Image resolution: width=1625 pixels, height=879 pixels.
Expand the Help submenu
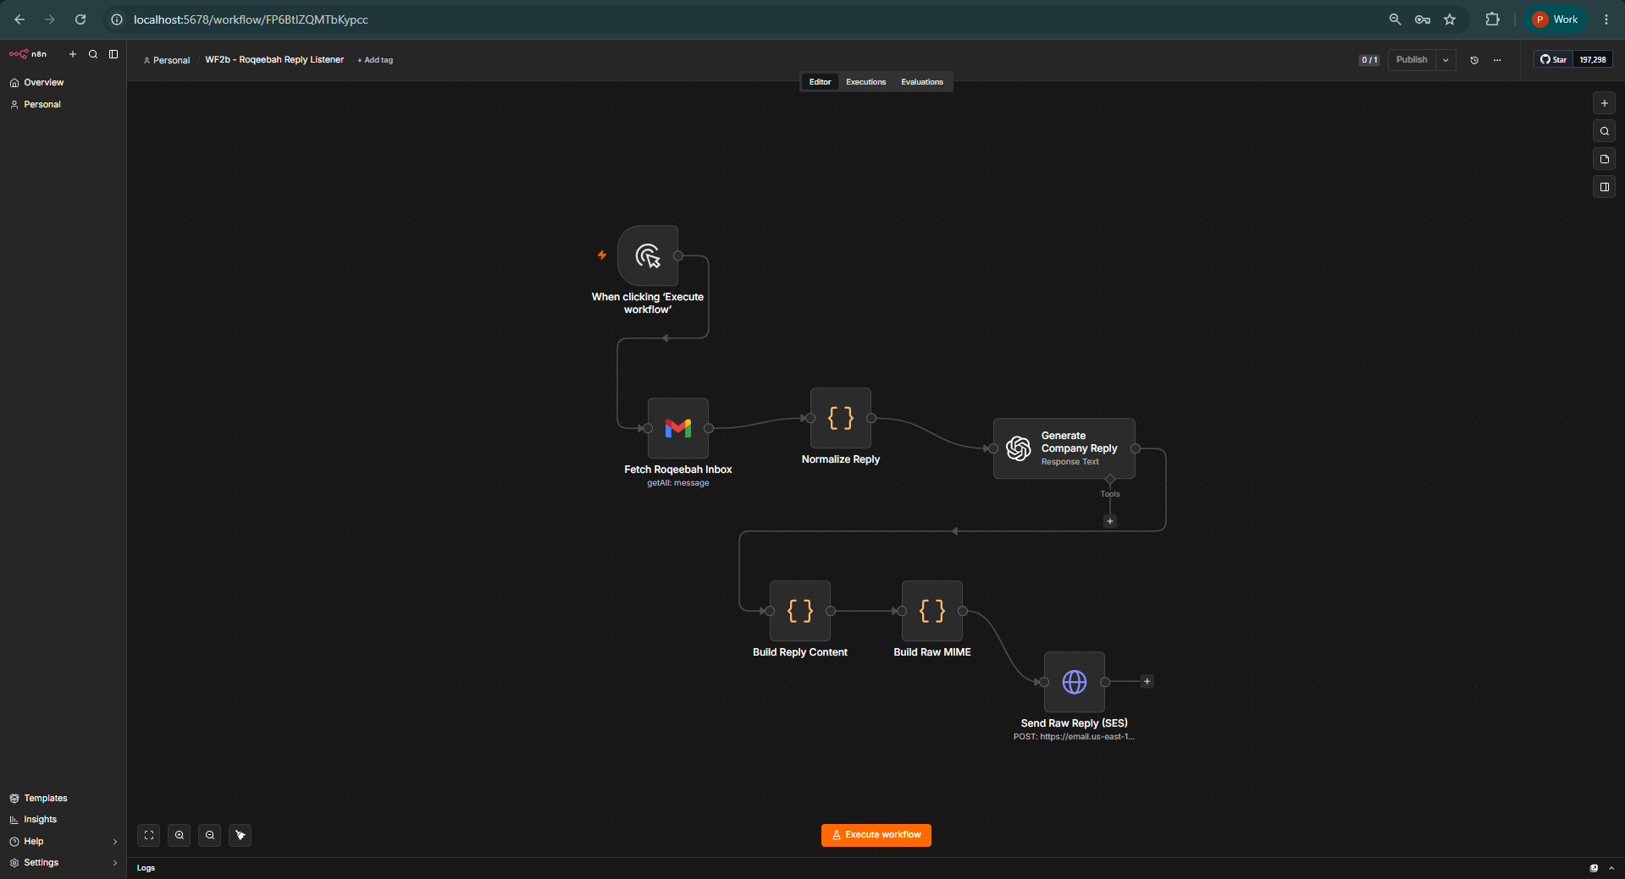coord(115,842)
